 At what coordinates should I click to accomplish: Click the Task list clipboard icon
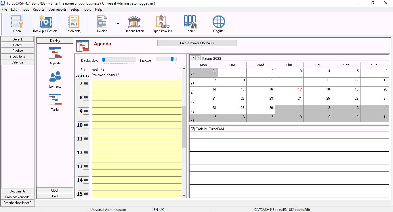(x=193, y=129)
